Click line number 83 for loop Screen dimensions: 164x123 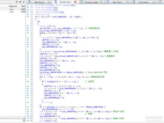tap(32, 77)
